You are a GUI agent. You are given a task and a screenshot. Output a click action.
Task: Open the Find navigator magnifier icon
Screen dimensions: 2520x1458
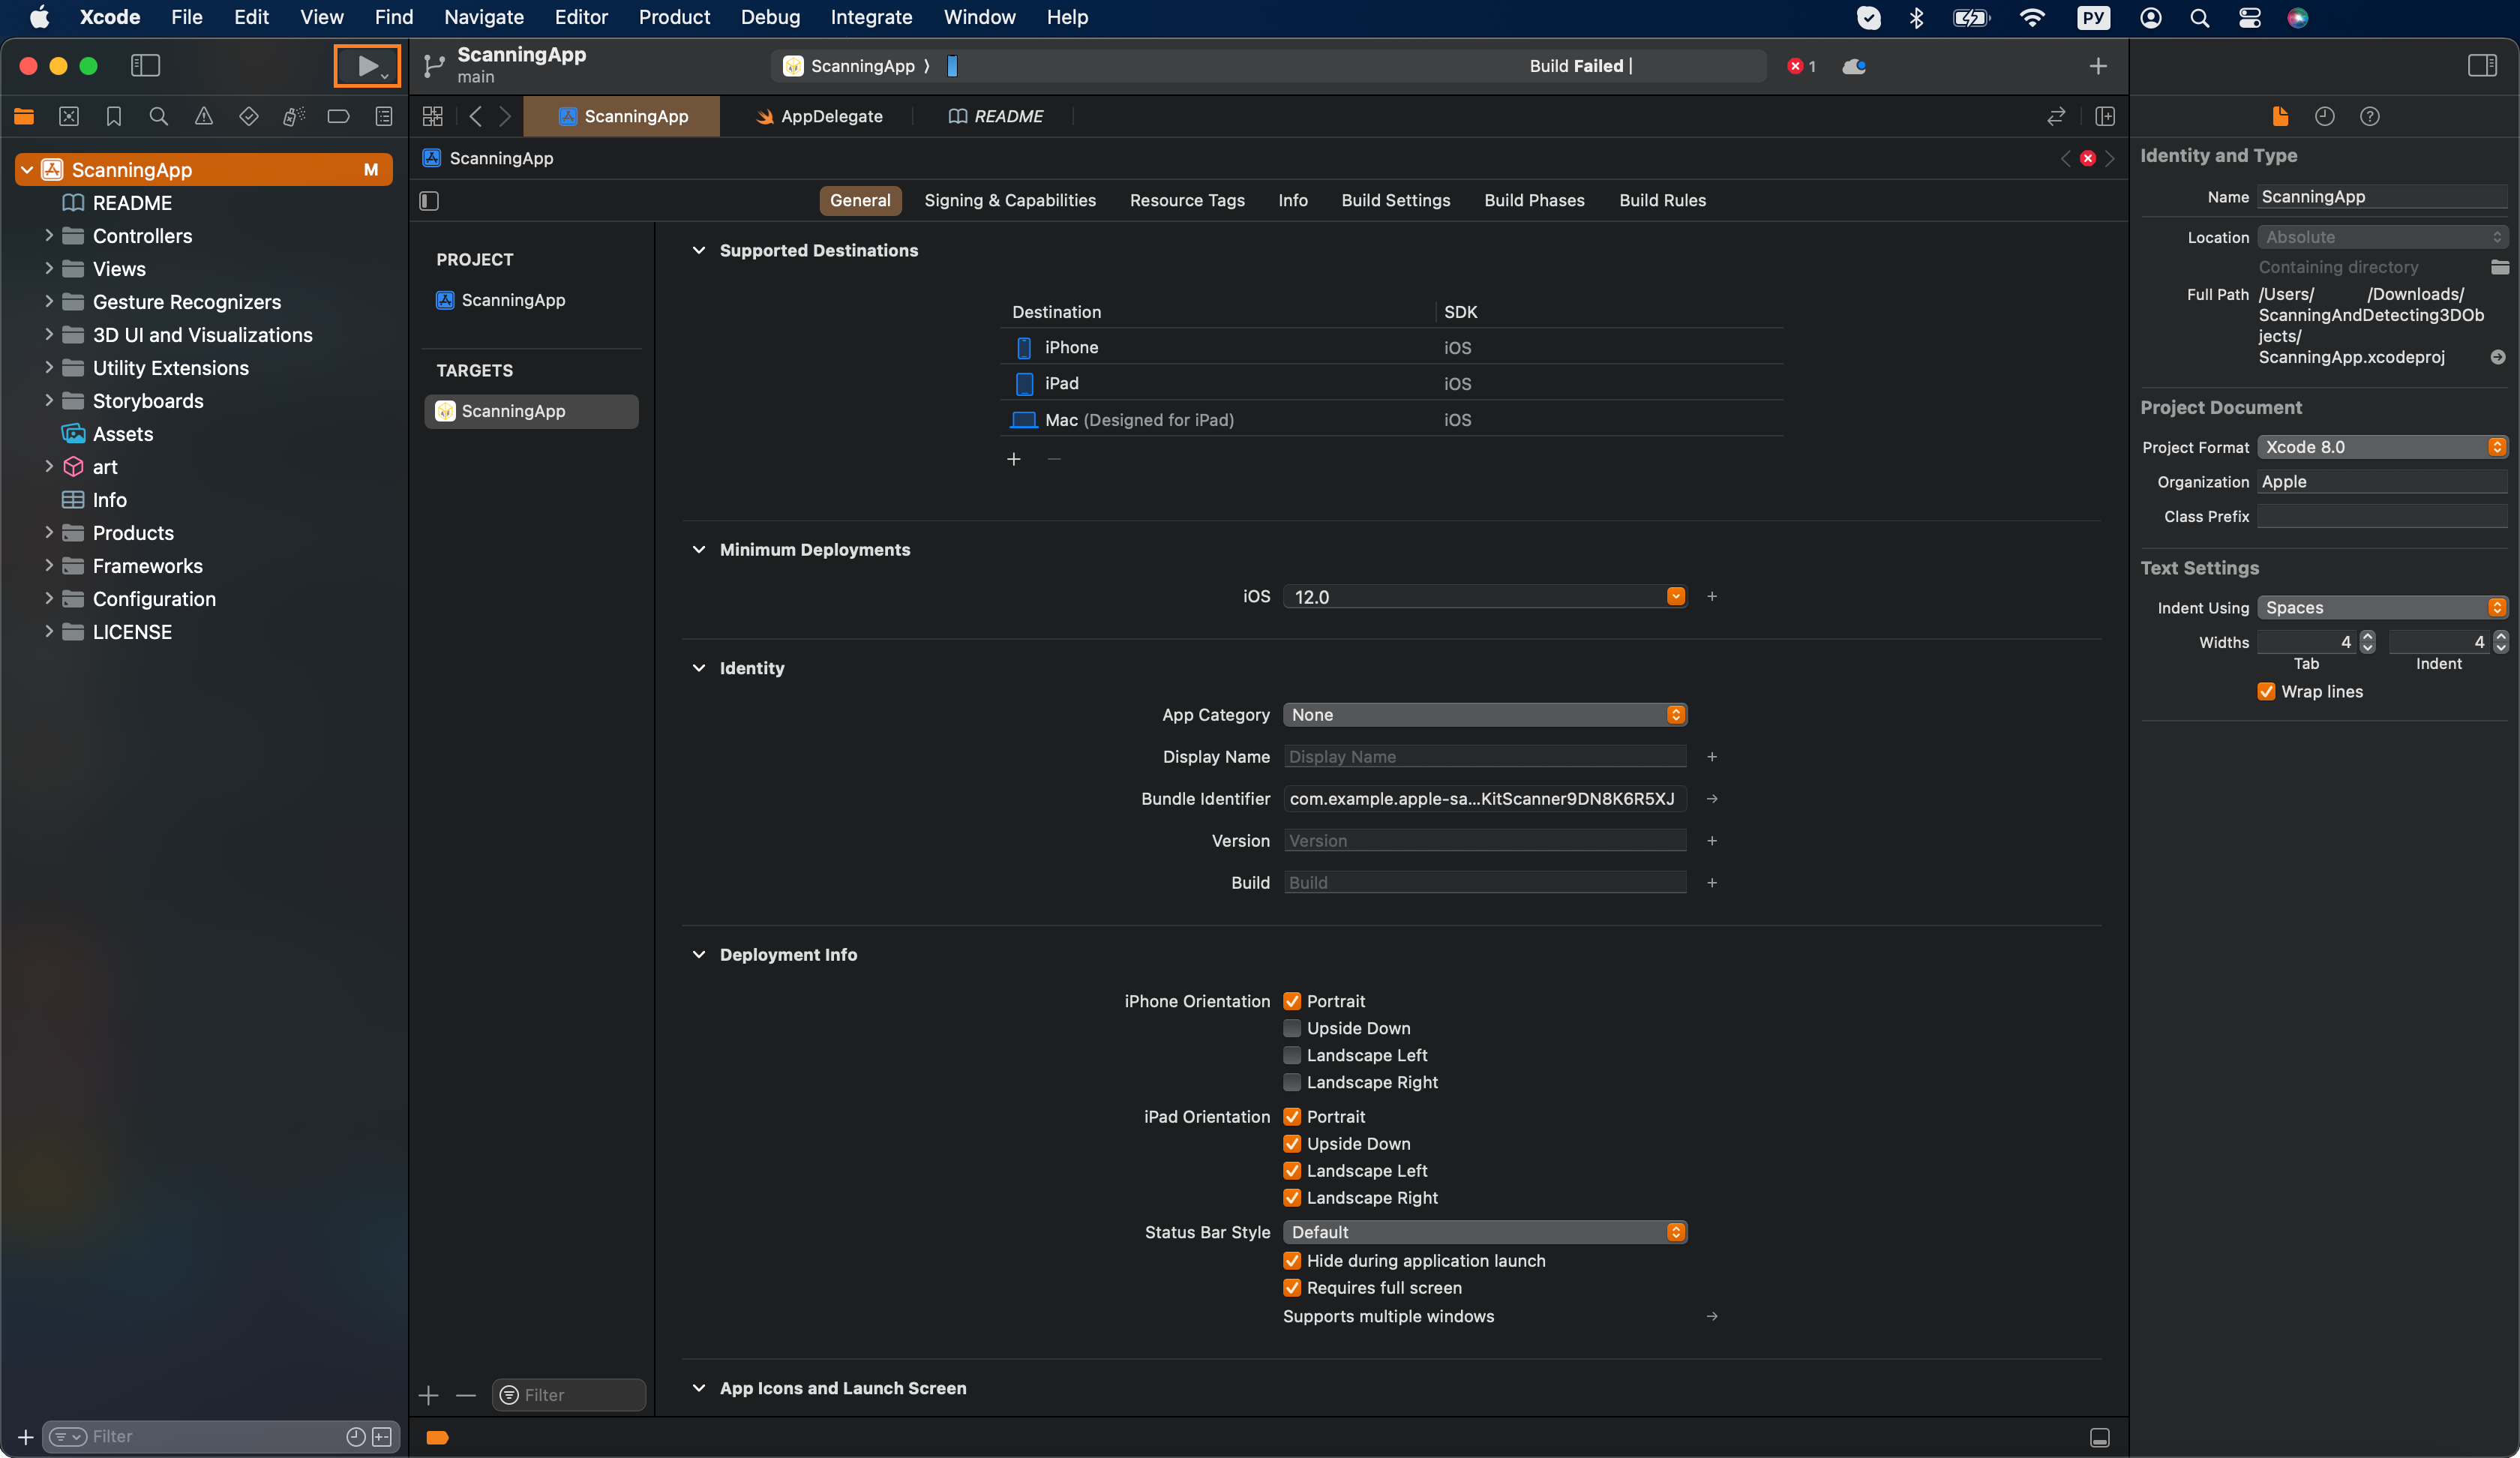[158, 117]
